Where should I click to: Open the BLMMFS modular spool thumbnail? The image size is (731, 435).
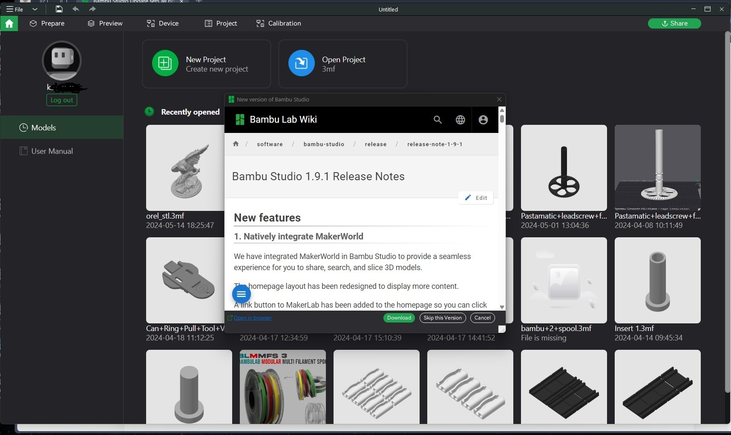283,387
